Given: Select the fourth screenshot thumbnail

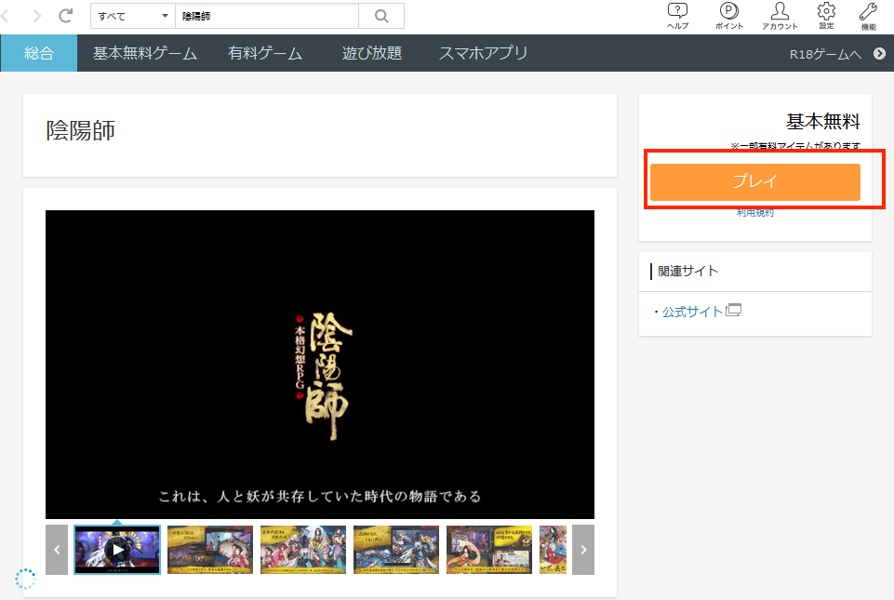Looking at the screenshot, I should [x=396, y=550].
